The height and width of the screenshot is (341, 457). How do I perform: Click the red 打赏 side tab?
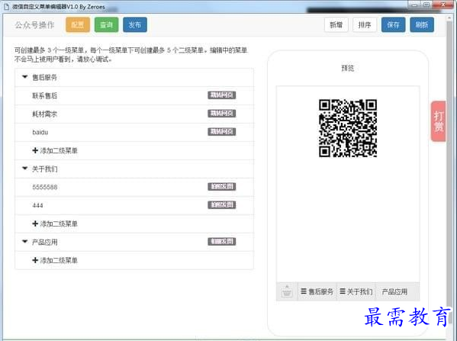click(439, 121)
